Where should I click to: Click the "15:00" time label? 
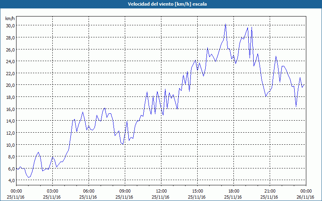tap(197, 191)
